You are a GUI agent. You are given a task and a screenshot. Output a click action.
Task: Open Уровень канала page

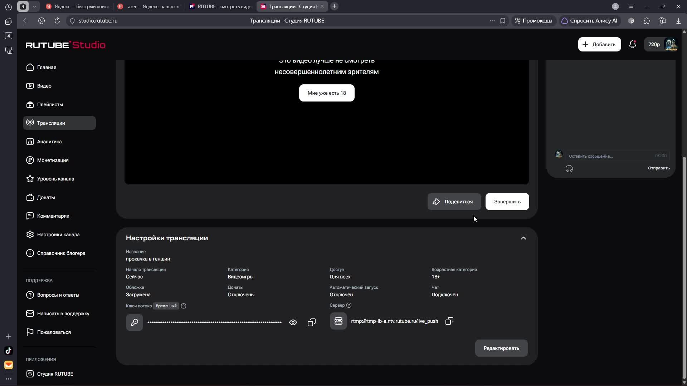pyautogui.click(x=59, y=179)
